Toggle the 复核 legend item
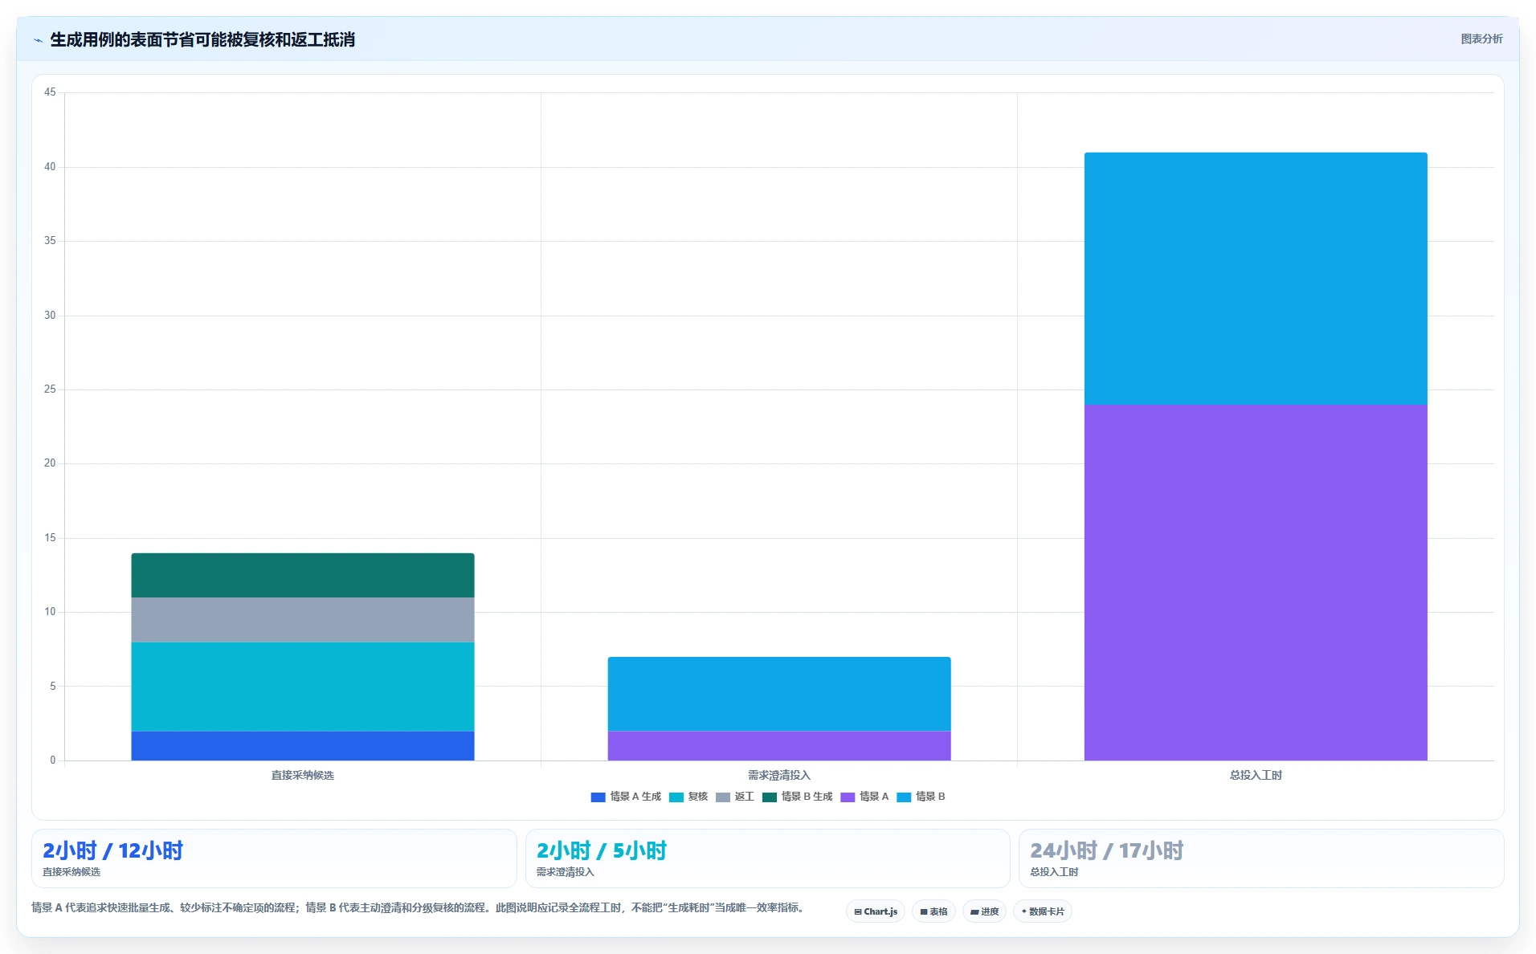The image size is (1536, 954). tap(688, 797)
